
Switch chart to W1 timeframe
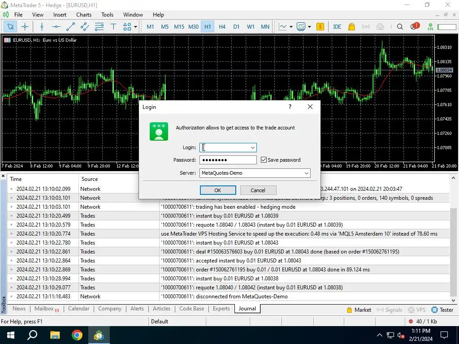tap(251, 27)
